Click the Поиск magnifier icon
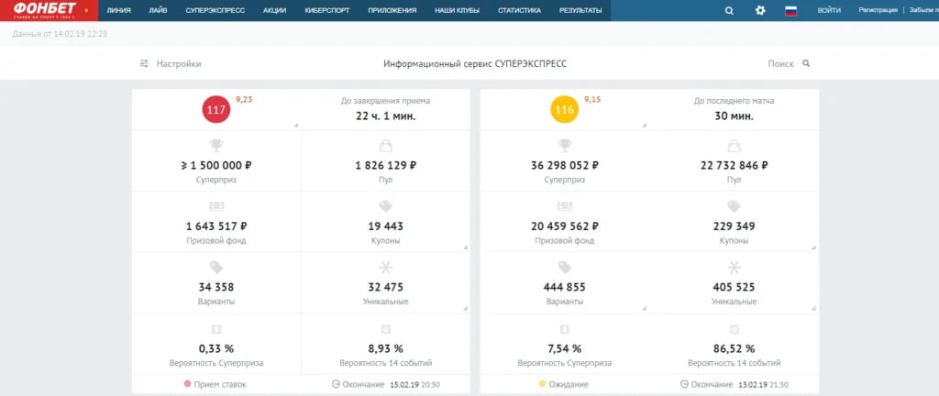The height and width of the screenshot is (396, 939). 806,63
